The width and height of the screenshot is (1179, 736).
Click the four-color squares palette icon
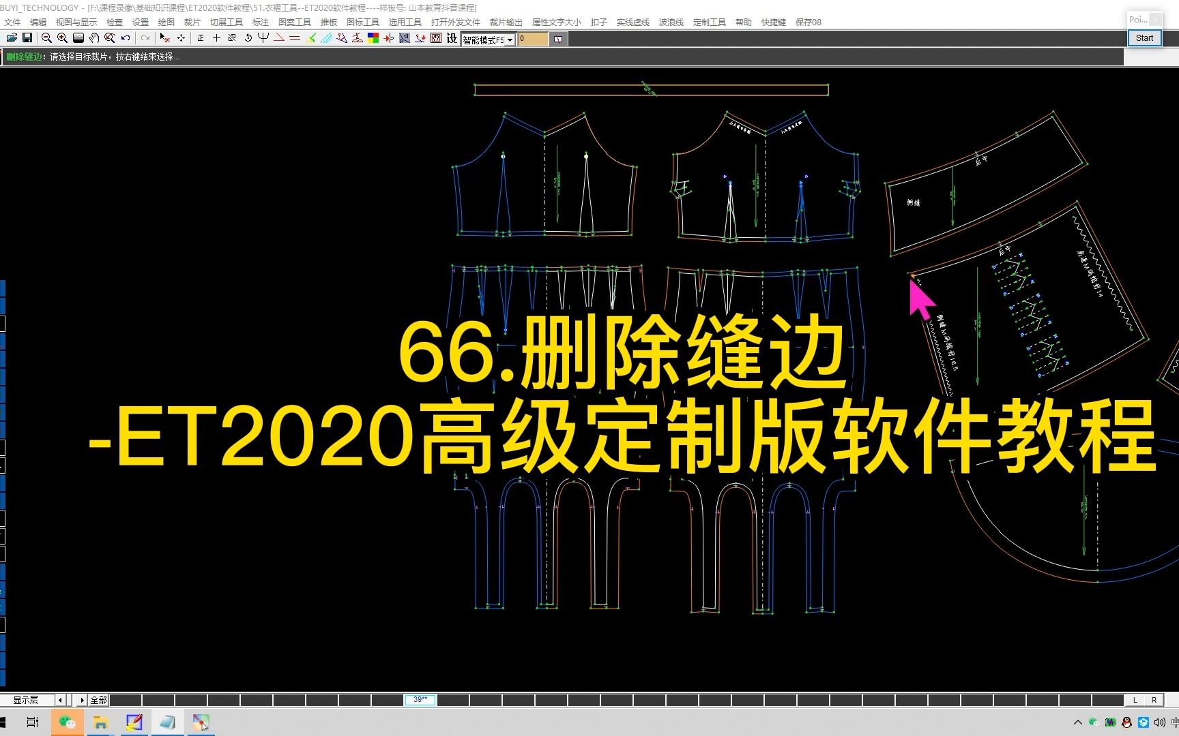pos(373,38)
